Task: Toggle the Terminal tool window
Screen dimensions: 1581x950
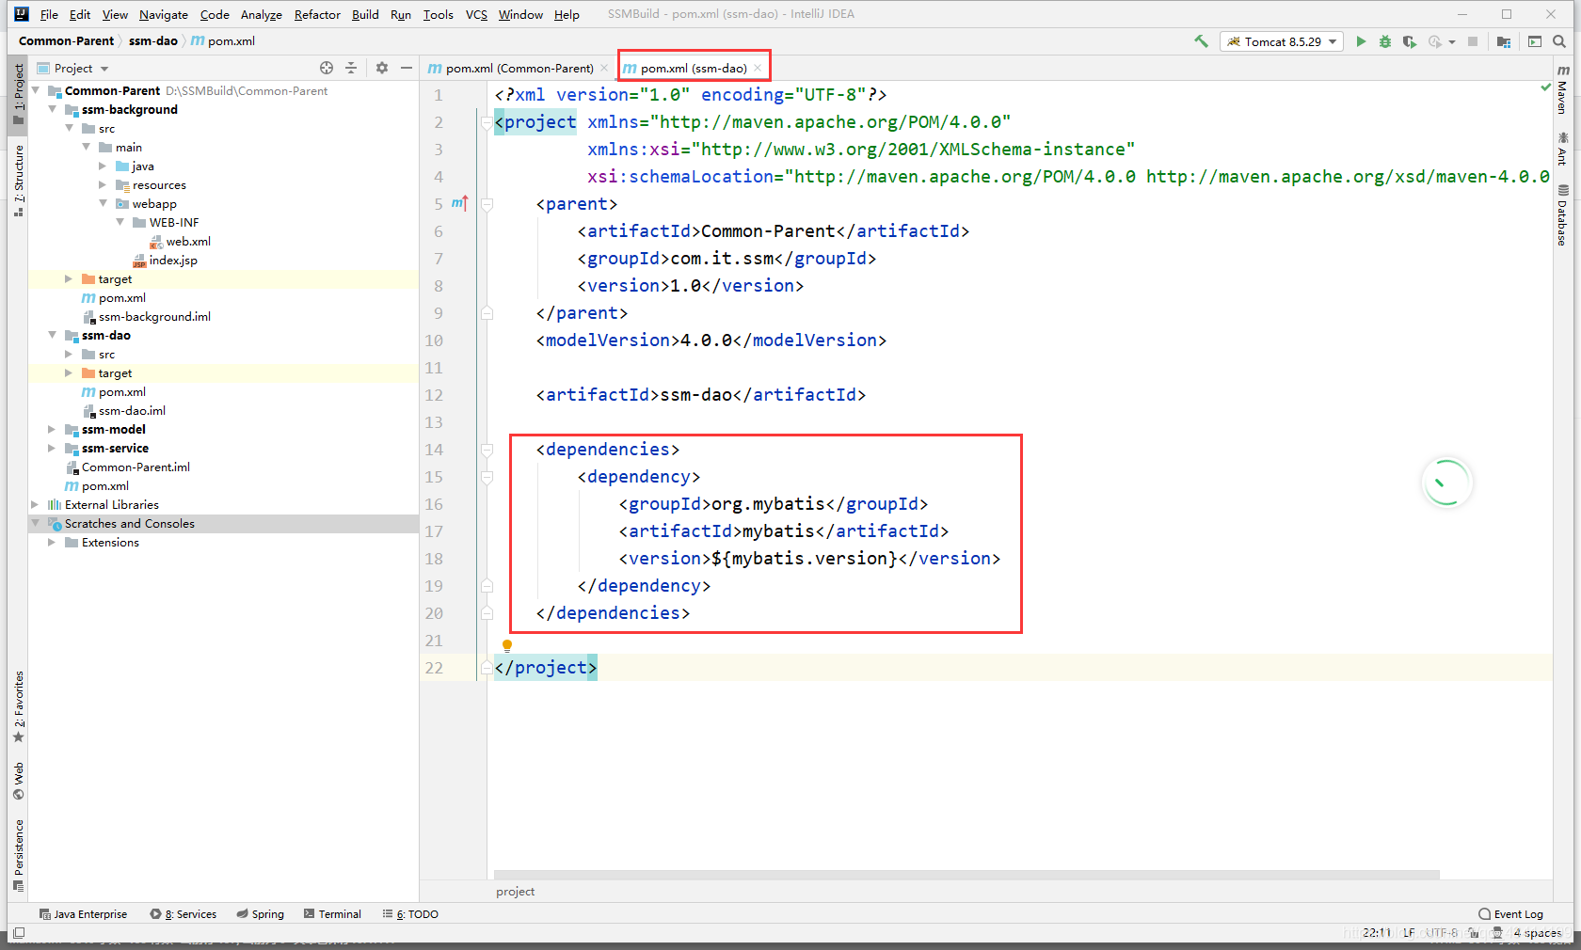Action: click(x=333, y=914)
